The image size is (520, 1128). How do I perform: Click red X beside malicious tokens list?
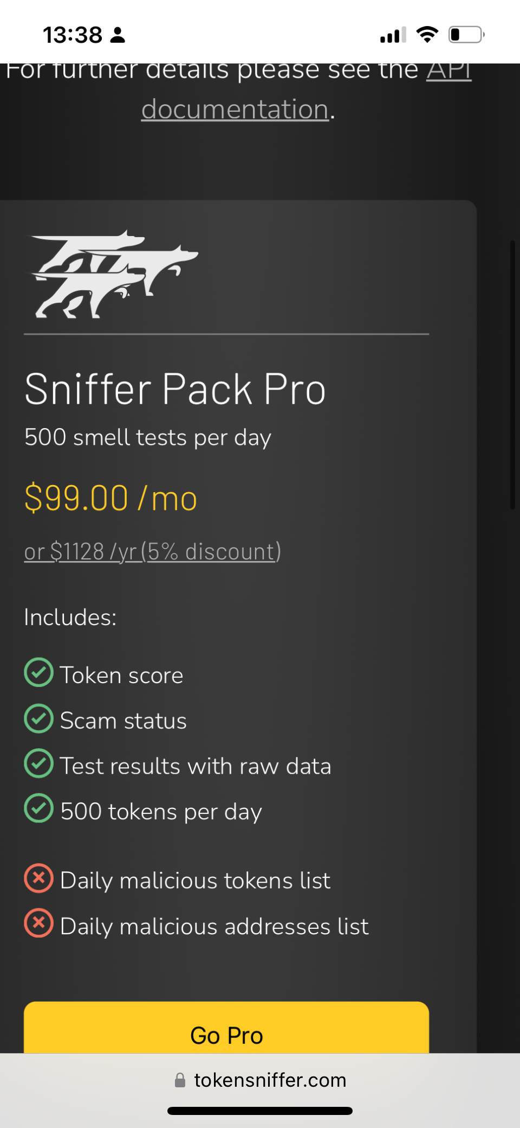click(39, 878)
